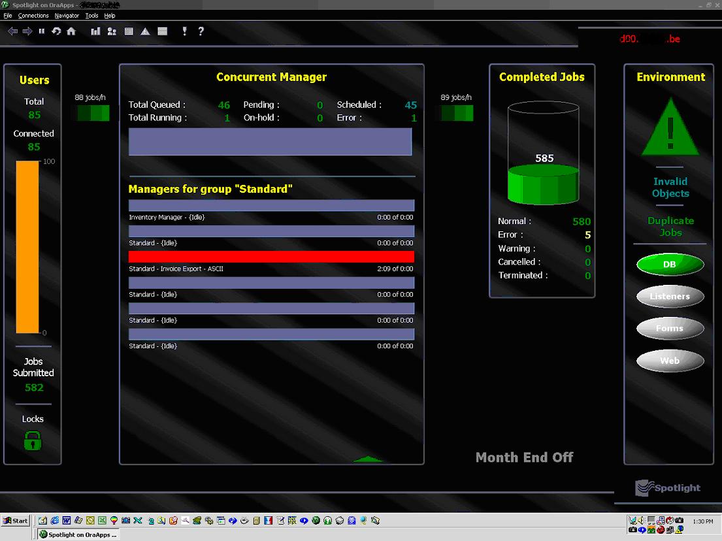Click the Concurrent Manager queue summary bar
This screenshot has width=722, height=541.
(x=271, y=142)
